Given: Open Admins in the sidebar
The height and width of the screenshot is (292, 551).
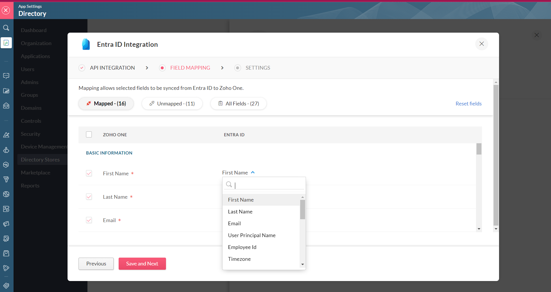Looking at the screenshot, I should pos(29,82).
